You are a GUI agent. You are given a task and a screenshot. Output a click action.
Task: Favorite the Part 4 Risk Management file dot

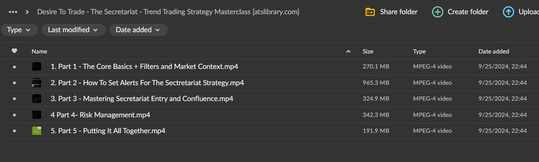pyautogui.click(x=14, y=115)
